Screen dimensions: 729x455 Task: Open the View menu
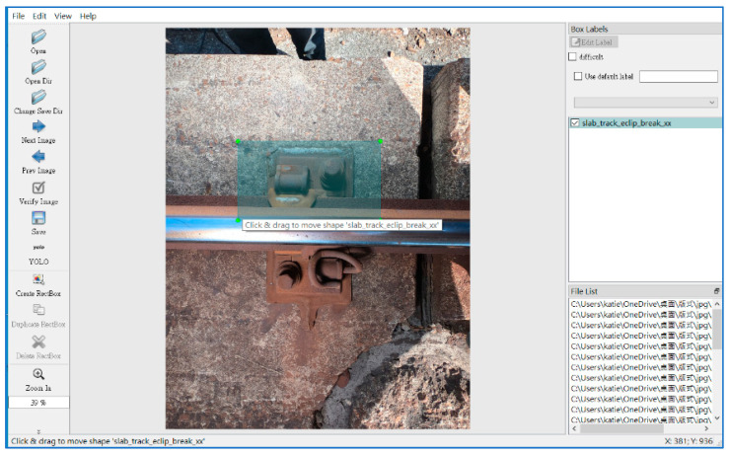click(x=63, y=17)
